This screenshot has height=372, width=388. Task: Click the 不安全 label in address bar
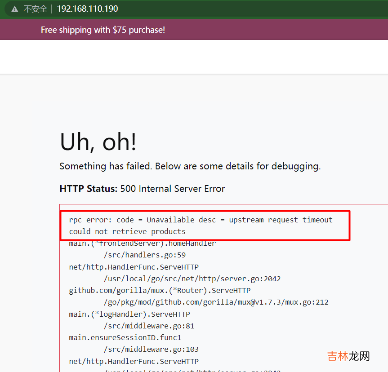coord(35,9)
